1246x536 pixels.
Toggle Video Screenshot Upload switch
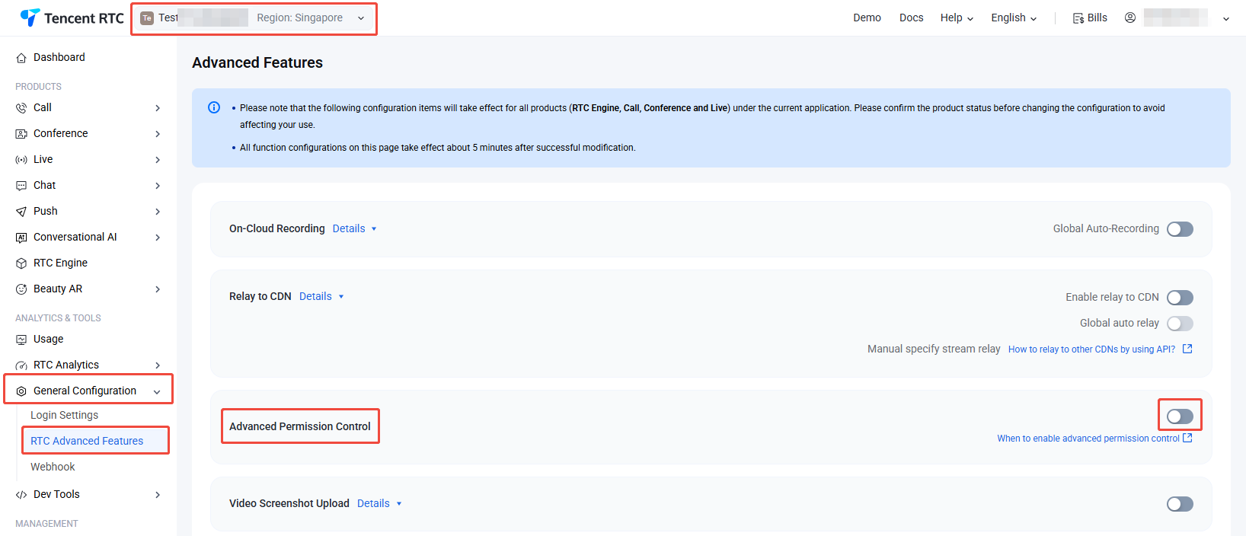tap(1180, 504)
